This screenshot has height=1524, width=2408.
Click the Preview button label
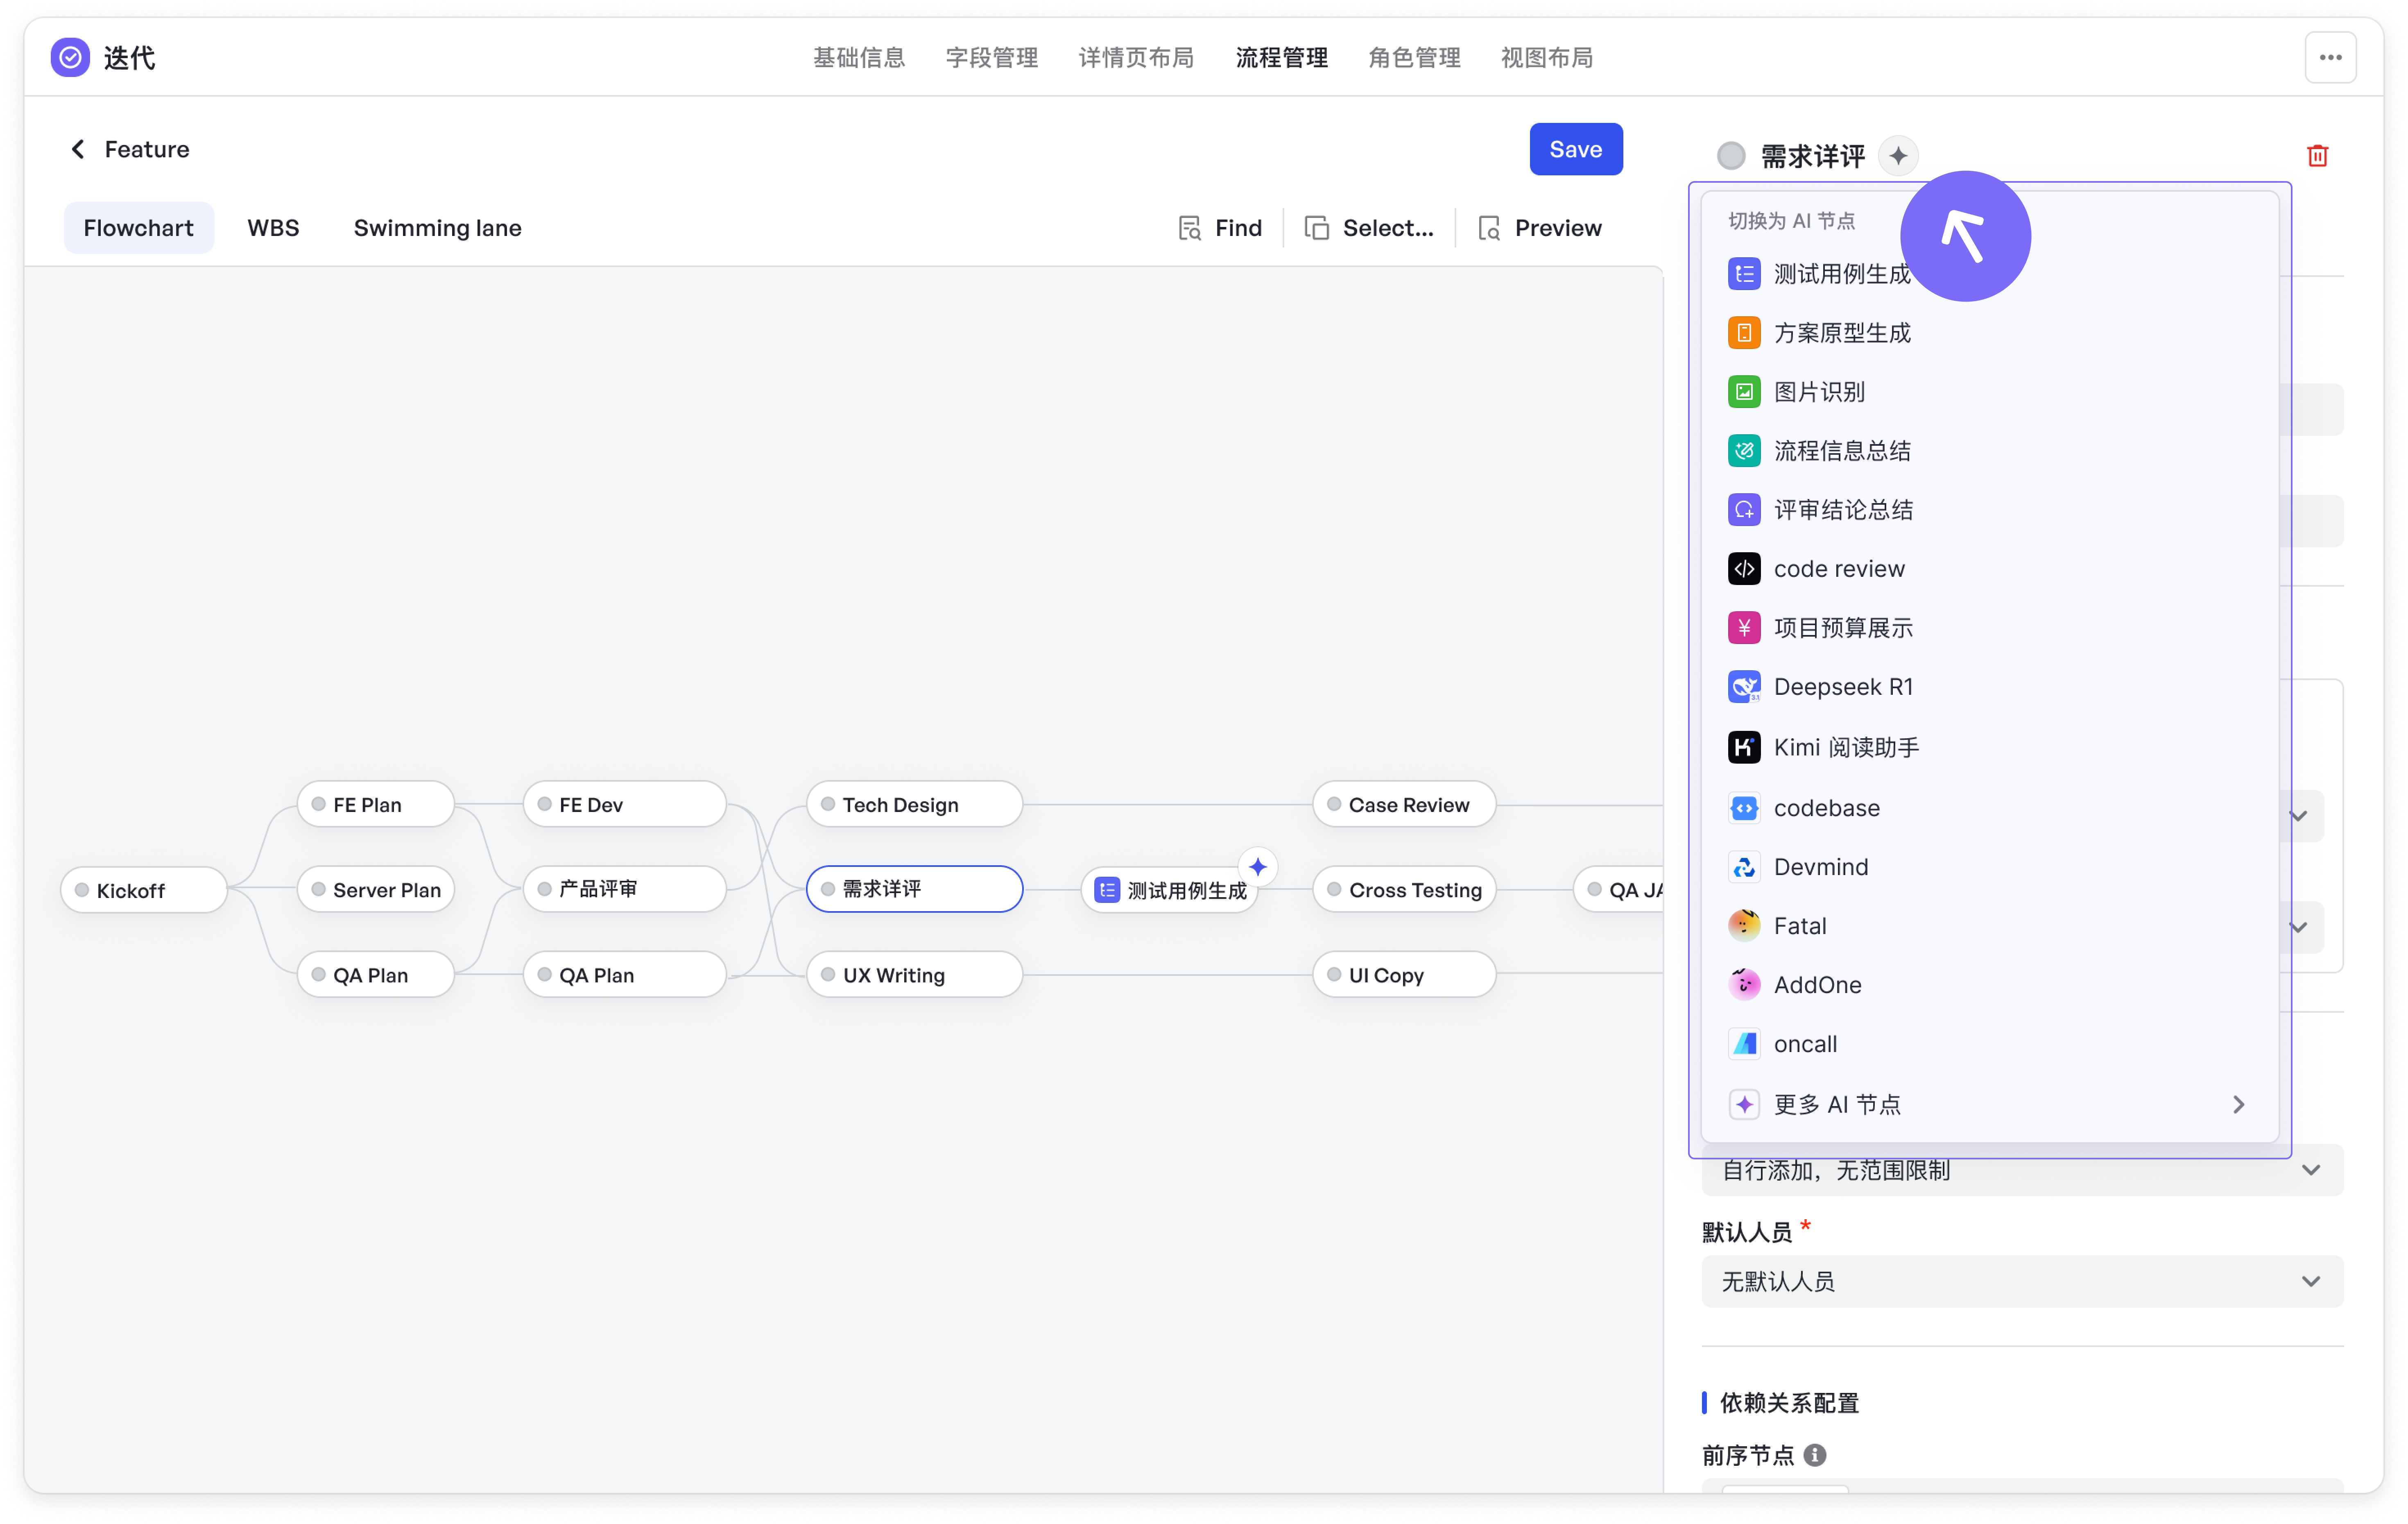point(1558,228)
